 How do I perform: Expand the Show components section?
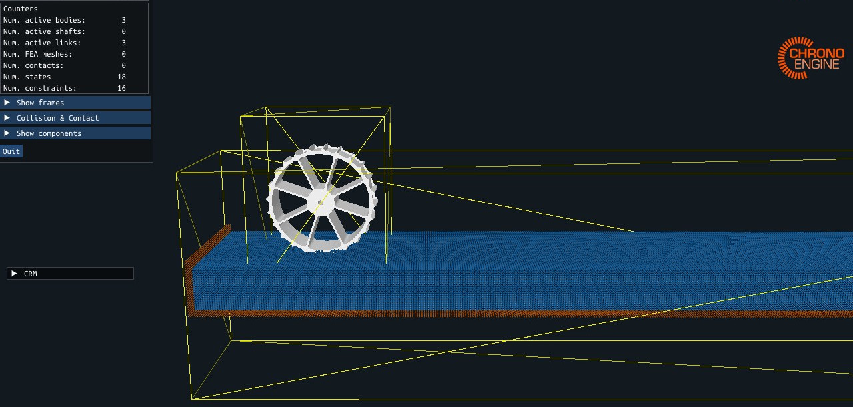75,133
